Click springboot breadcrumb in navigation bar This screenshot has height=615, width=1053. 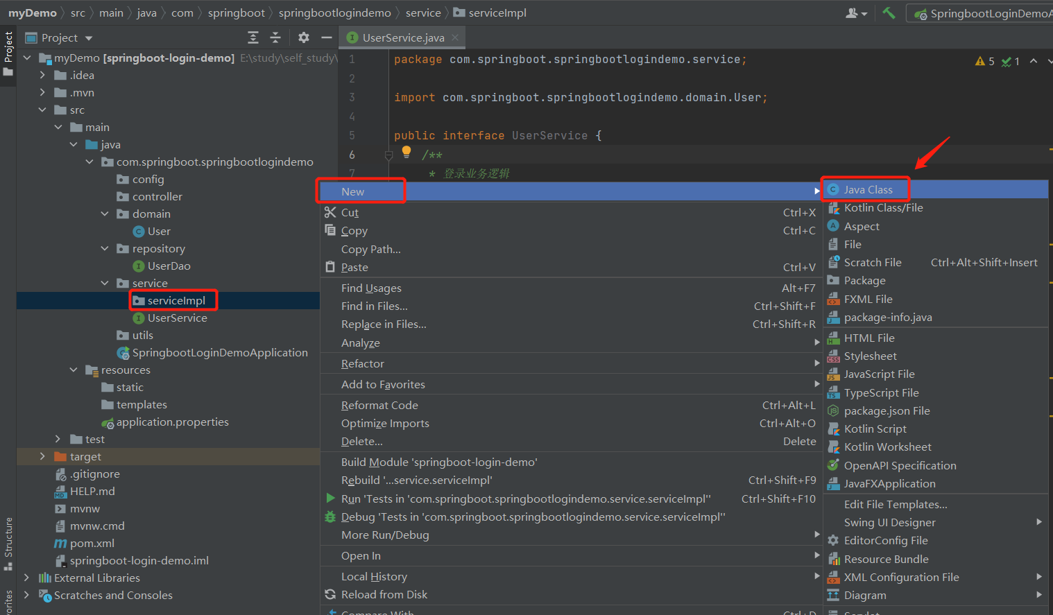coord(236,12)
